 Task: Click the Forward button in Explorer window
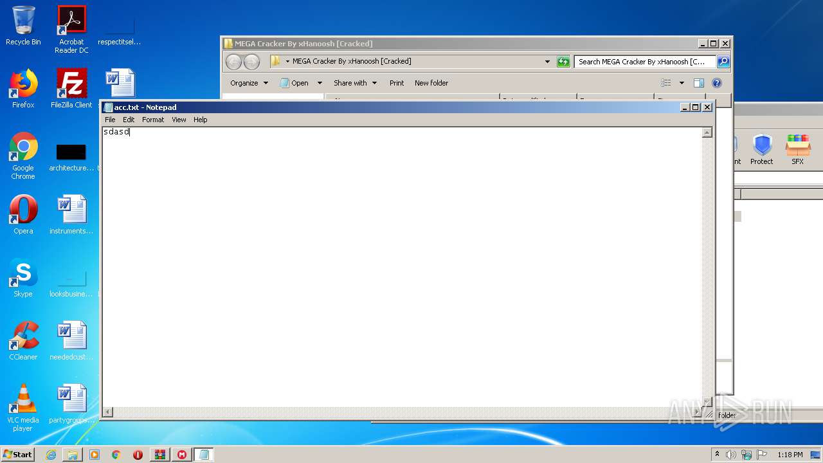pyautogui.click(x=251, y=62)
